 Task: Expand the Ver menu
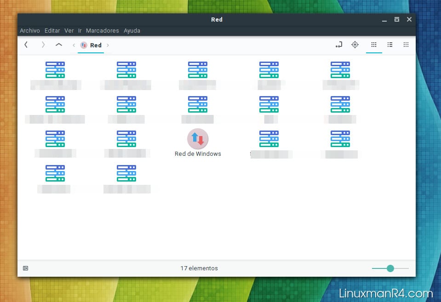pyautogui.click(x=69, y=31)
